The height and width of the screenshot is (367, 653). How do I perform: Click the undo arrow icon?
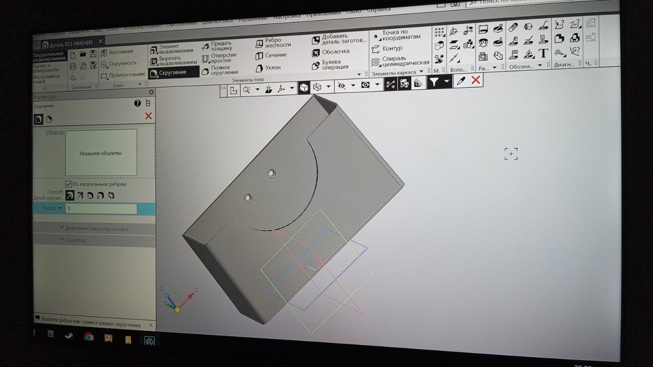pos(73,78)
